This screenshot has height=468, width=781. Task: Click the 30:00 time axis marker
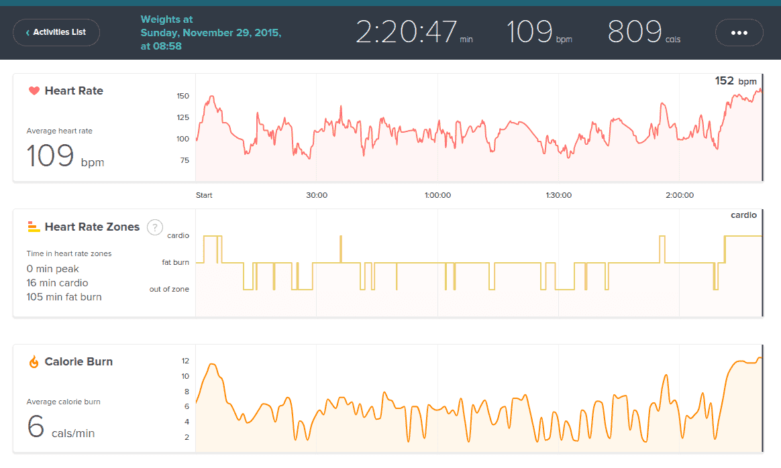tap(317, 196)
